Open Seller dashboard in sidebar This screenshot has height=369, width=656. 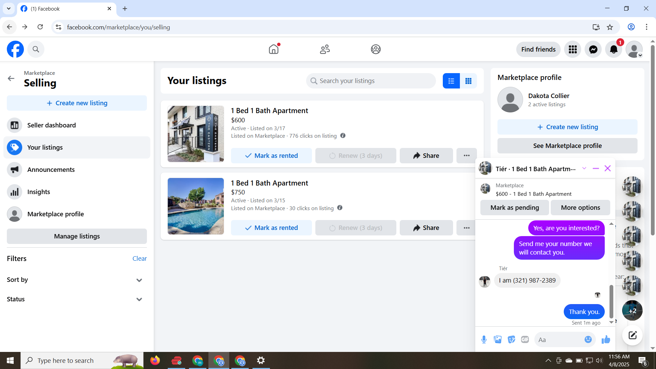click(x=51, y=125)
